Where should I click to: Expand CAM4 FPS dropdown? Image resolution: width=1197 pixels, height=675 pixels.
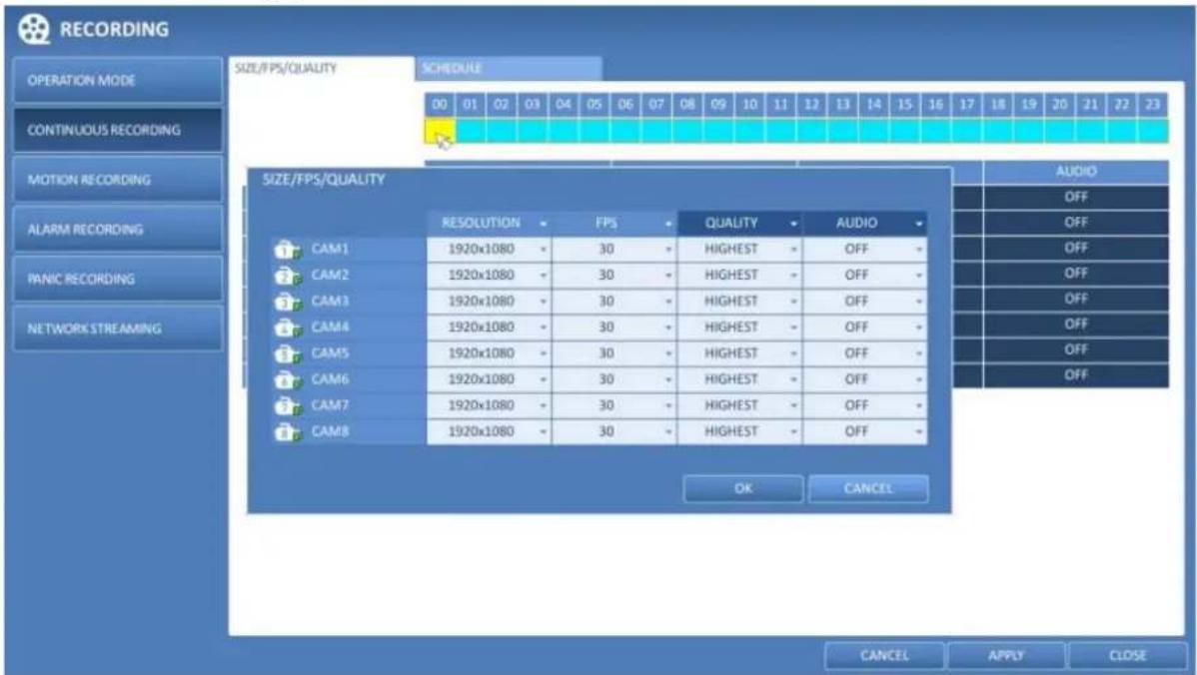click(613, 328)
